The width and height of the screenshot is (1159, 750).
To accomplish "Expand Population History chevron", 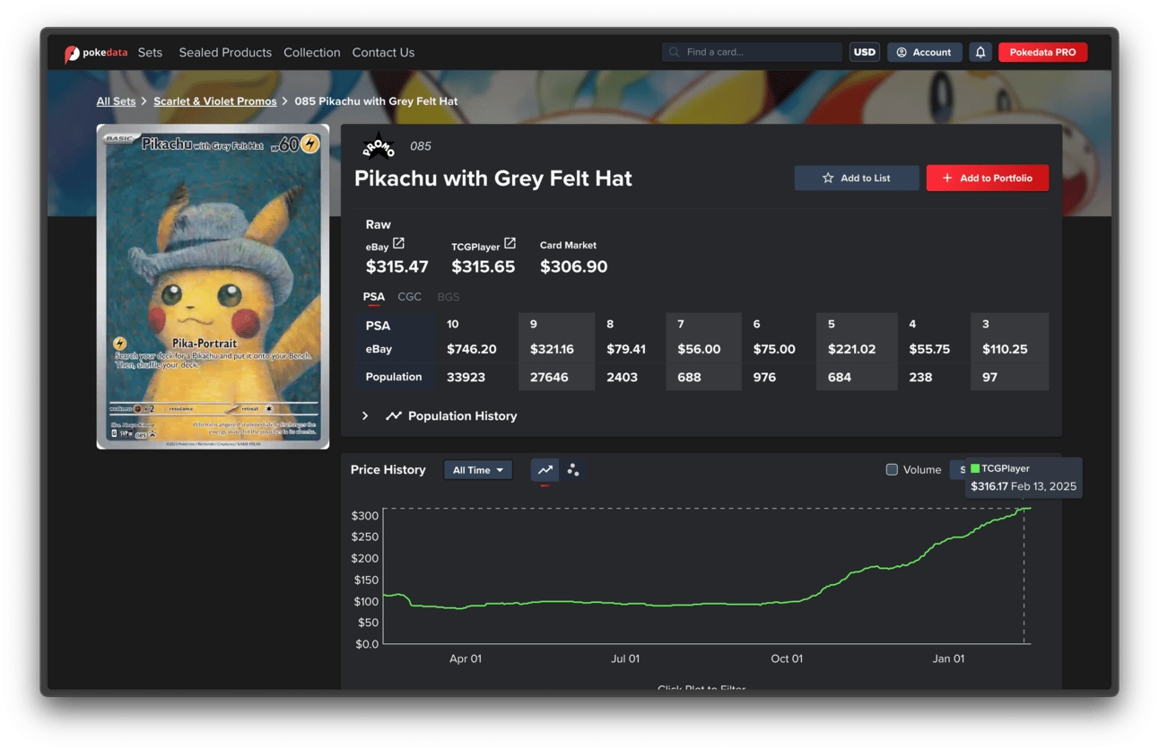I will click(x=365, y=416).
